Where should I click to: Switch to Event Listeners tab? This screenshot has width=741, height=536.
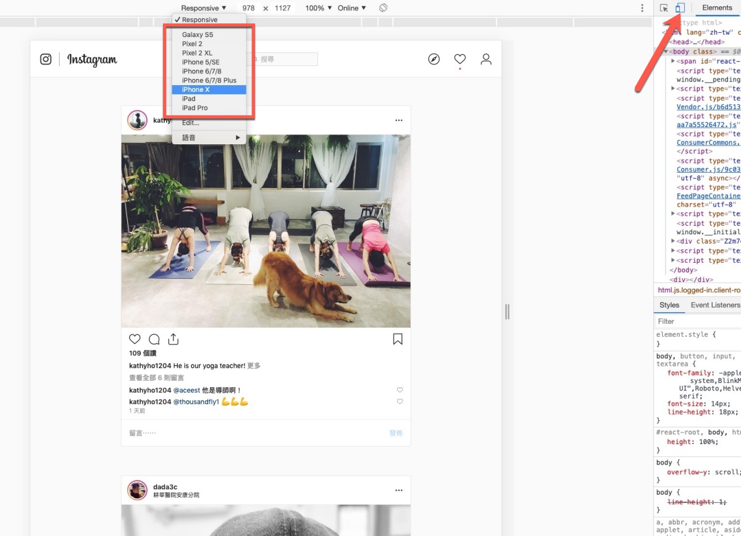point(715,305)
